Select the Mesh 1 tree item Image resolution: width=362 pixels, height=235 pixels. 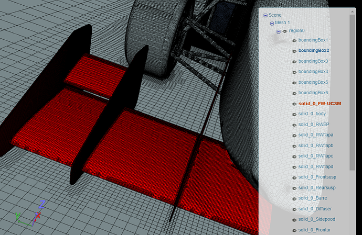[282, 23]
